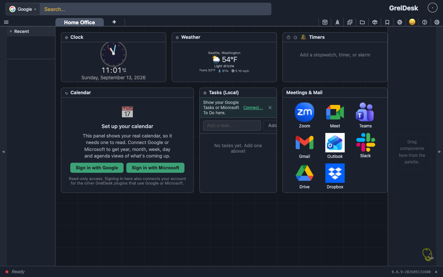Image resolution: width=443 pixels, height=277 pixels.
Task: Click Sign in with Microsoft button
Action: [x=155, y=168]
